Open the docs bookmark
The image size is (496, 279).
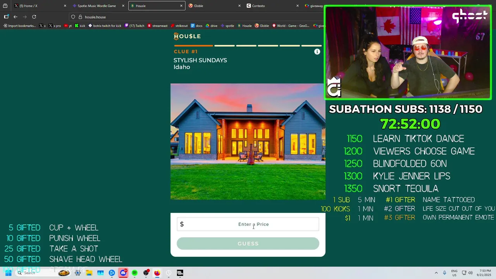(197, 26)
